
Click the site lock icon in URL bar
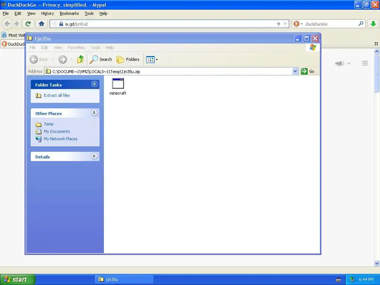[61, 24]
